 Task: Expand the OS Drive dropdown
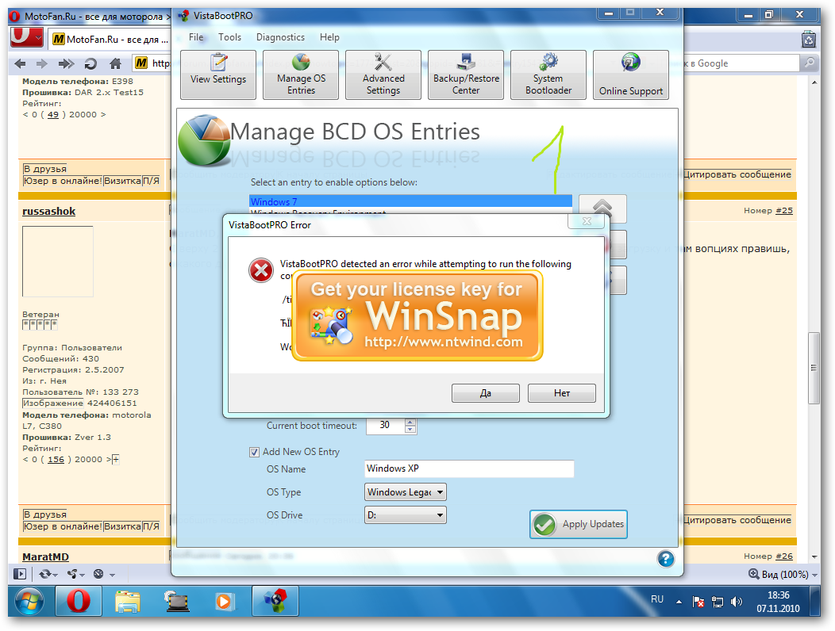[x=406, y=515]
